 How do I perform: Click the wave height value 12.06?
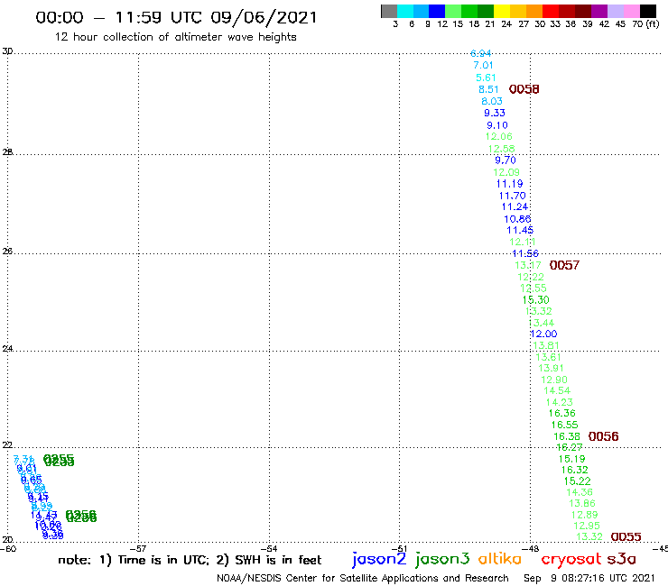499,137
